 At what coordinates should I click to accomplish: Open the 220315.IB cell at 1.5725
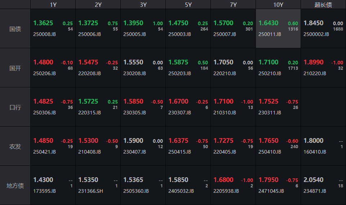[98, 107]
